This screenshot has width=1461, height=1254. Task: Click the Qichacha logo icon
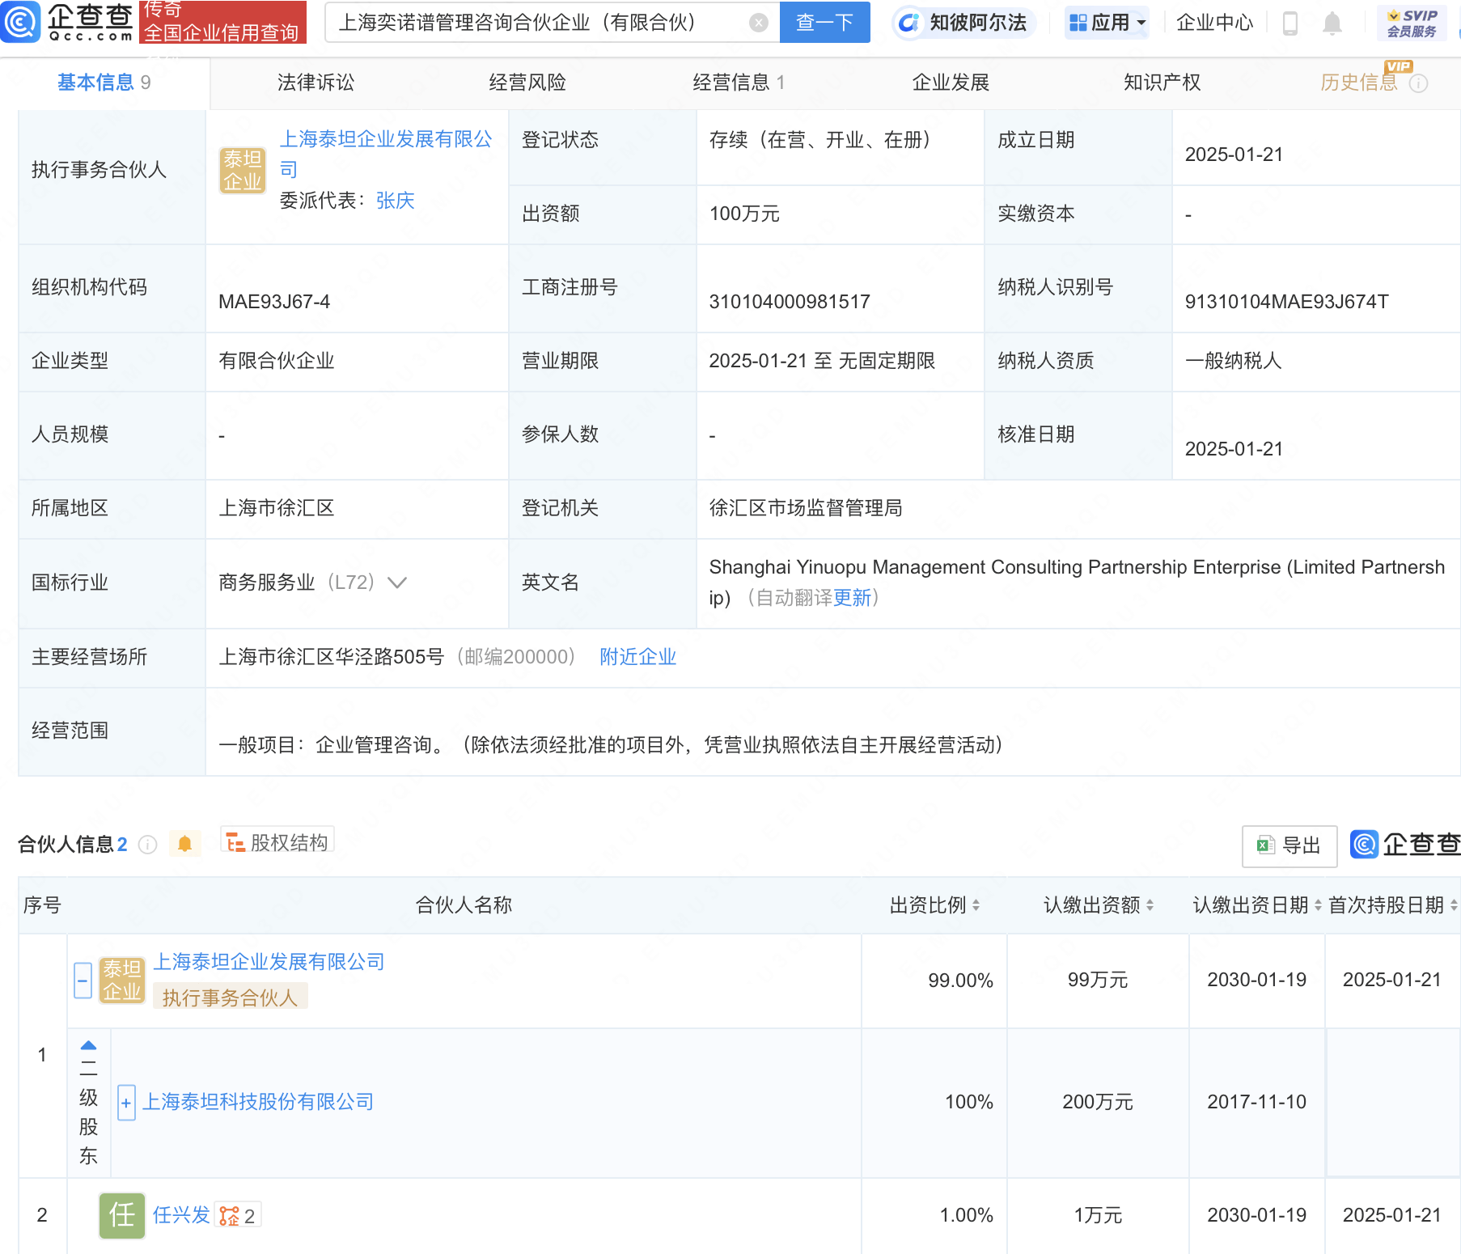[20, 22]
